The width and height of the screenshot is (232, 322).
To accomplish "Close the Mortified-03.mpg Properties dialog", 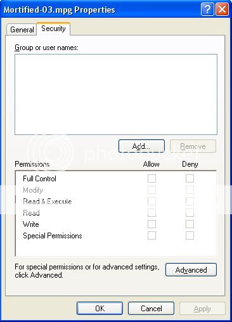I will (x=222, y=10).
